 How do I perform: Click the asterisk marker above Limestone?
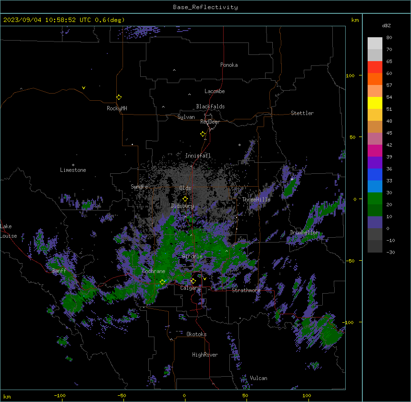coord(73,165)
